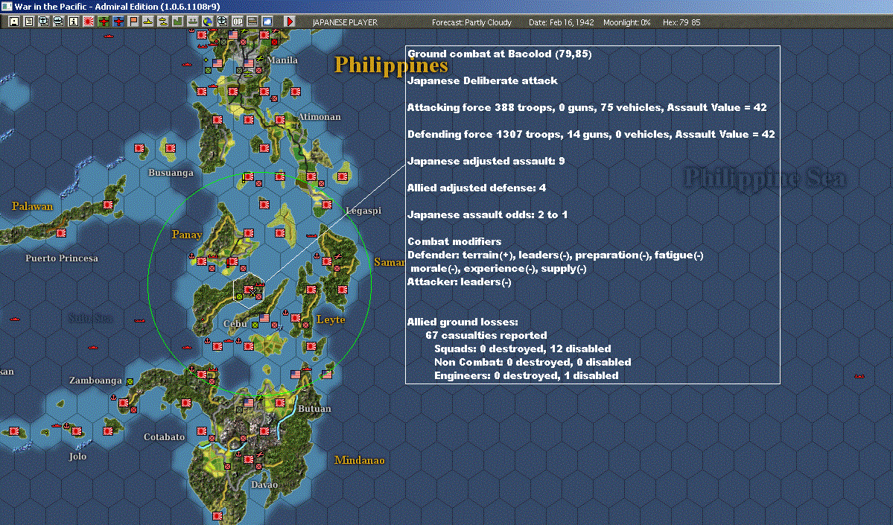
Task: Click 'Squads: 0 destroyed, 12 disabled' line
Action: click(x=523, y=349)
